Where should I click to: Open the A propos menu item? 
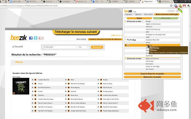tap(129, 14)
